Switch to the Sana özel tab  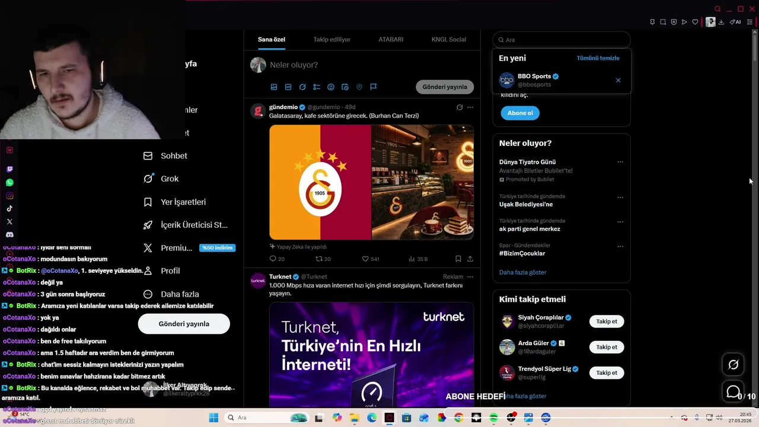point(272,39)
